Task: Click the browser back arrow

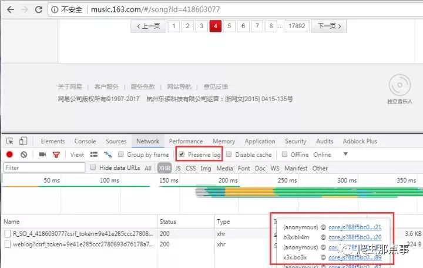Action: click(x=11, y=10)
